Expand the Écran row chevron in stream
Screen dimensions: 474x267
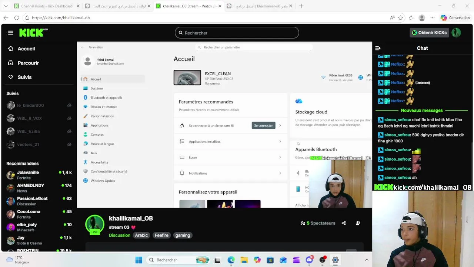coord(280,157)
